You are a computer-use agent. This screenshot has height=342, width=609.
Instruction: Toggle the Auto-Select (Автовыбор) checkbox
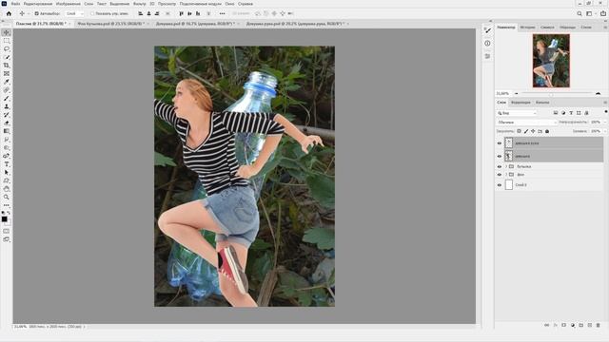[36, 13]
